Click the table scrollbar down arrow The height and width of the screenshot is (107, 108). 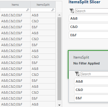(x=59, y=105)
